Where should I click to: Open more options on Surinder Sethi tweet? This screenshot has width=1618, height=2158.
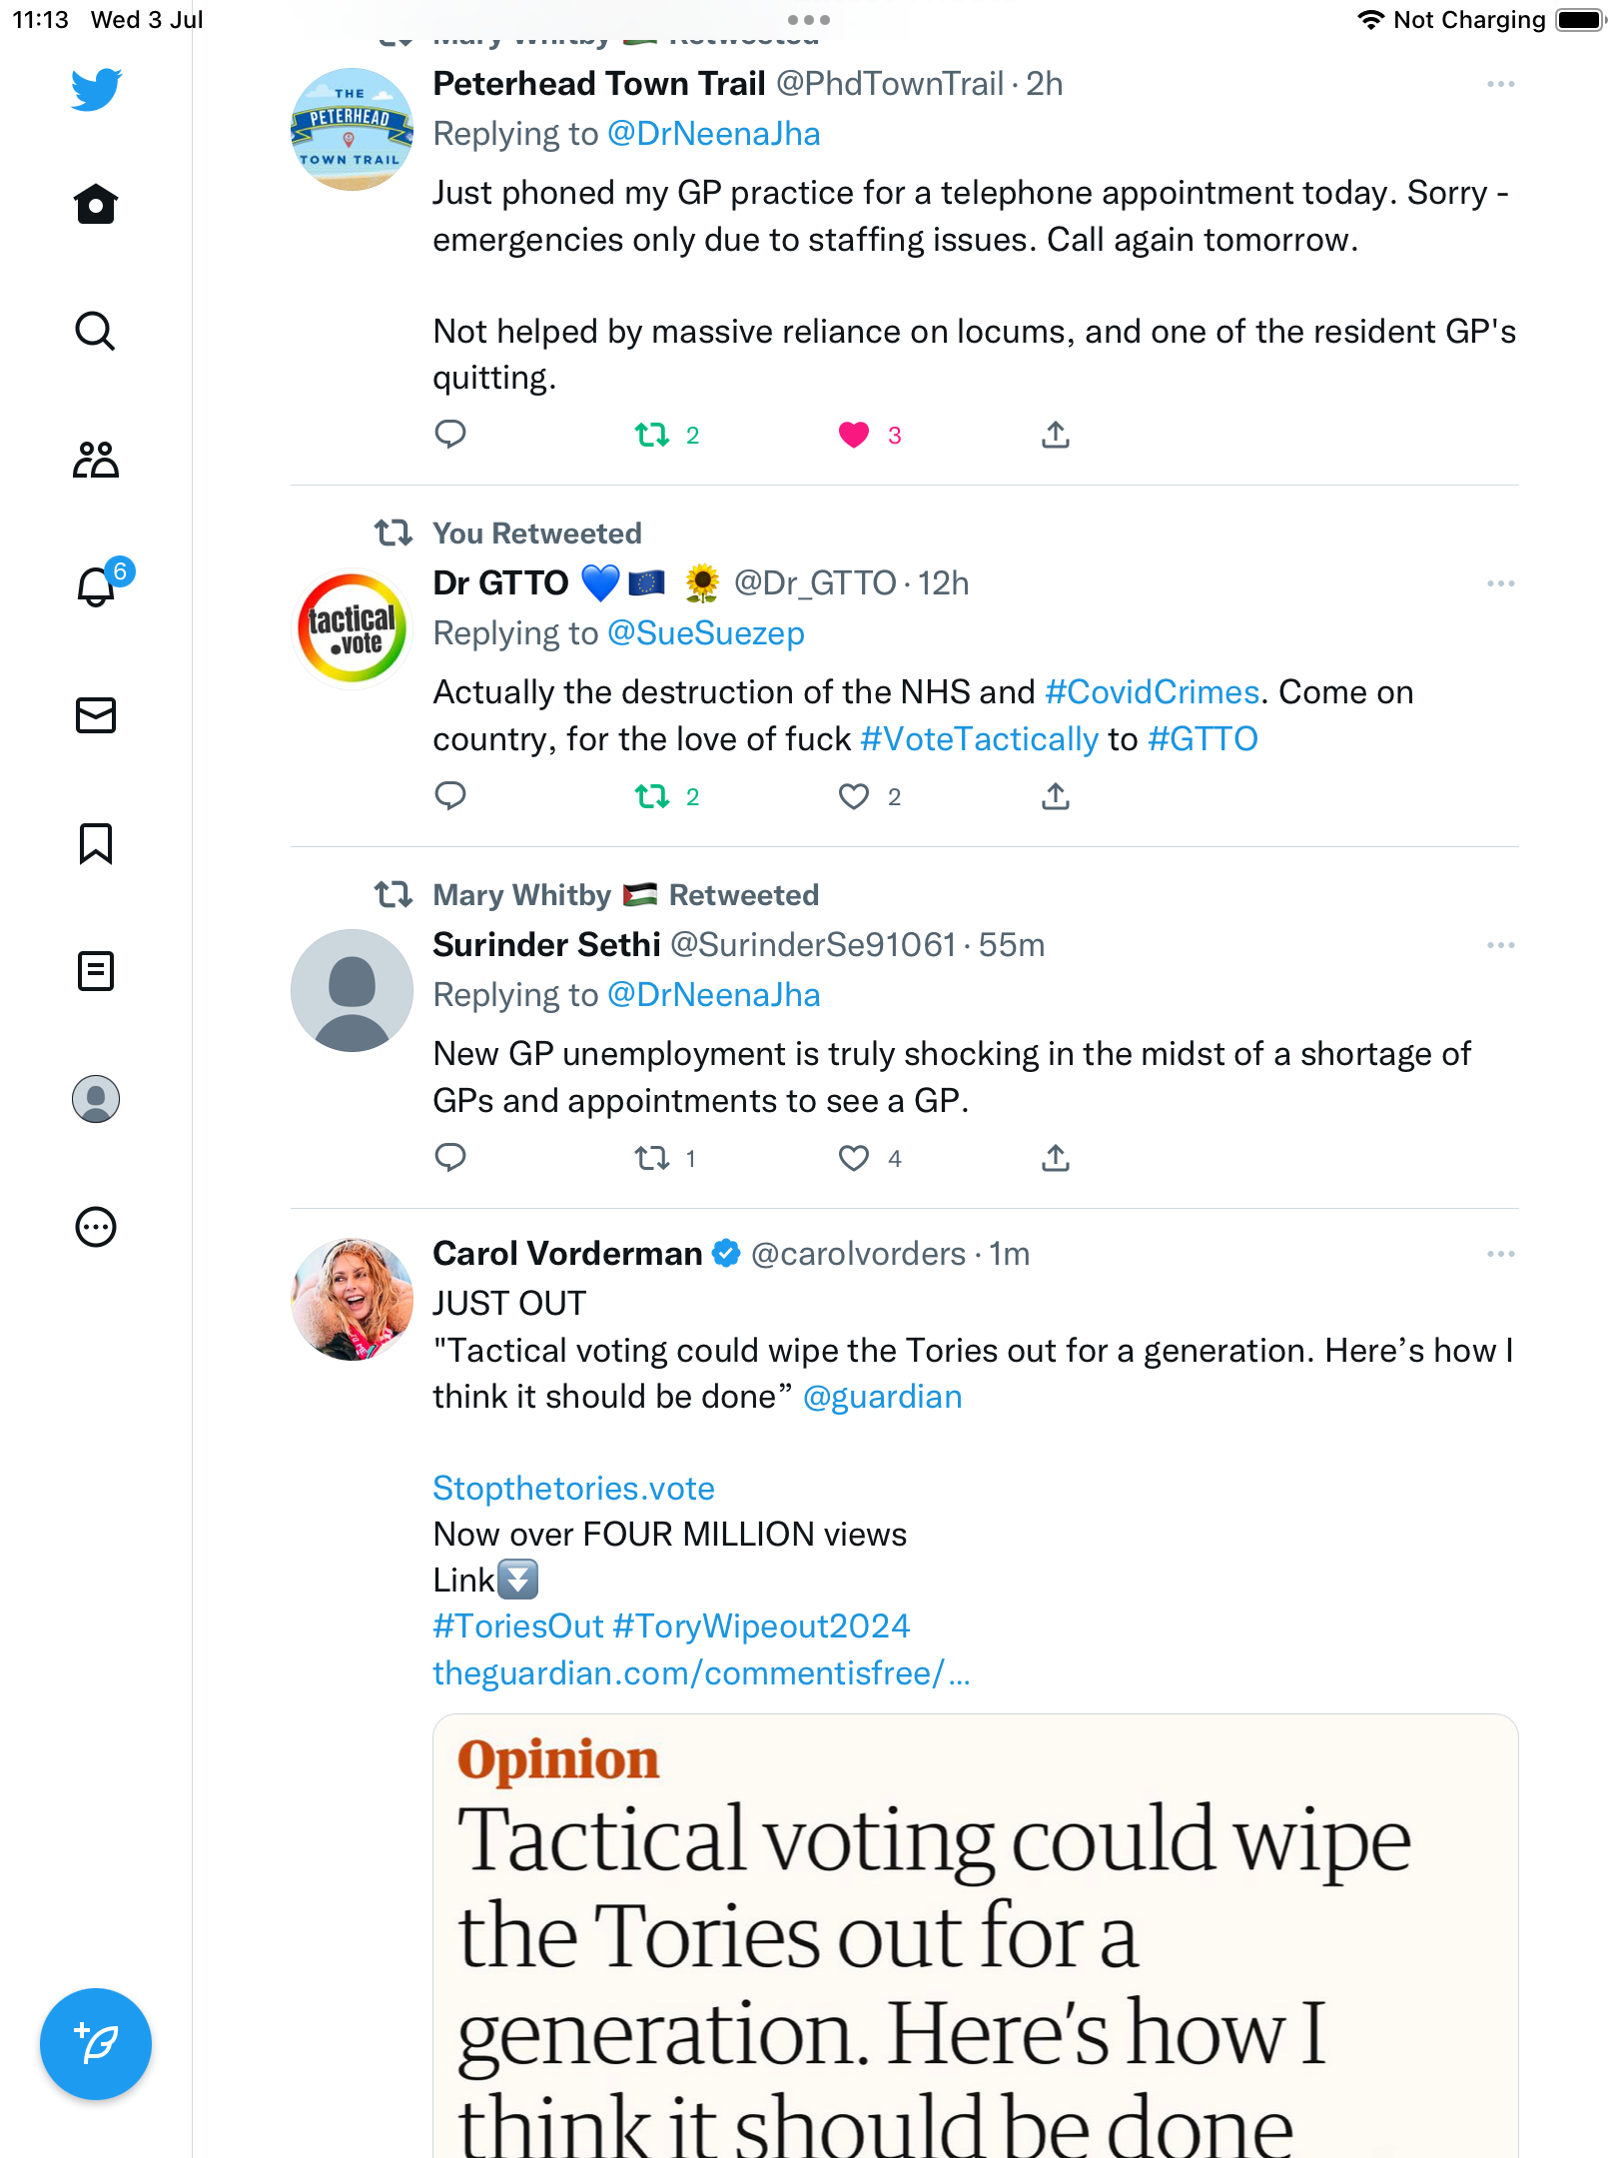click(1500, 945)
